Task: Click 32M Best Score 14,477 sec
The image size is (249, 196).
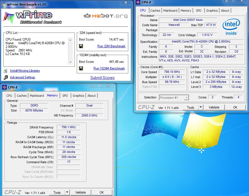Action: [x=116, y=39]
